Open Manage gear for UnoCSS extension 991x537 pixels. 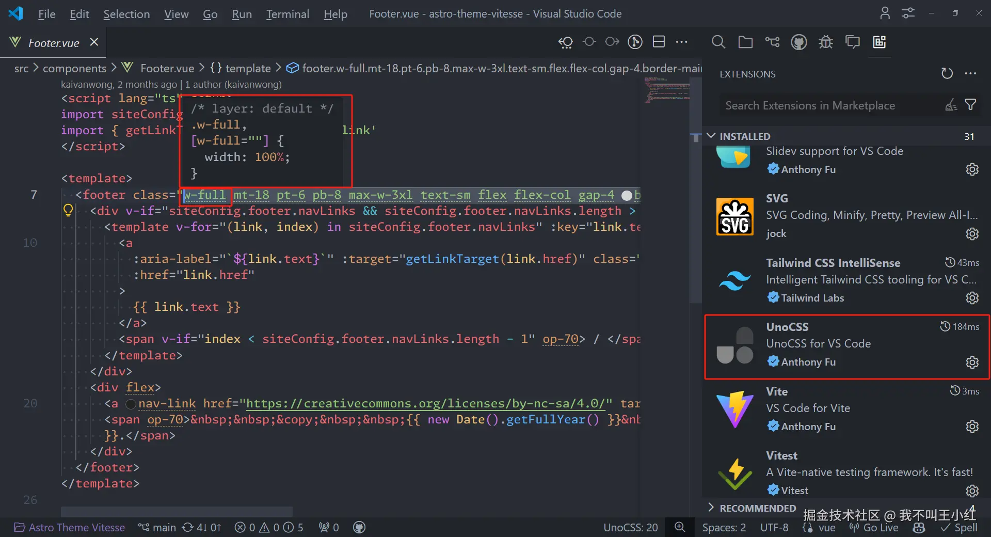972,362
